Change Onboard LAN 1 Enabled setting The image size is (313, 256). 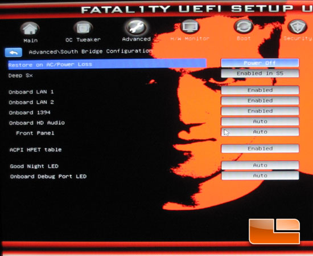[x=260, y=90]
